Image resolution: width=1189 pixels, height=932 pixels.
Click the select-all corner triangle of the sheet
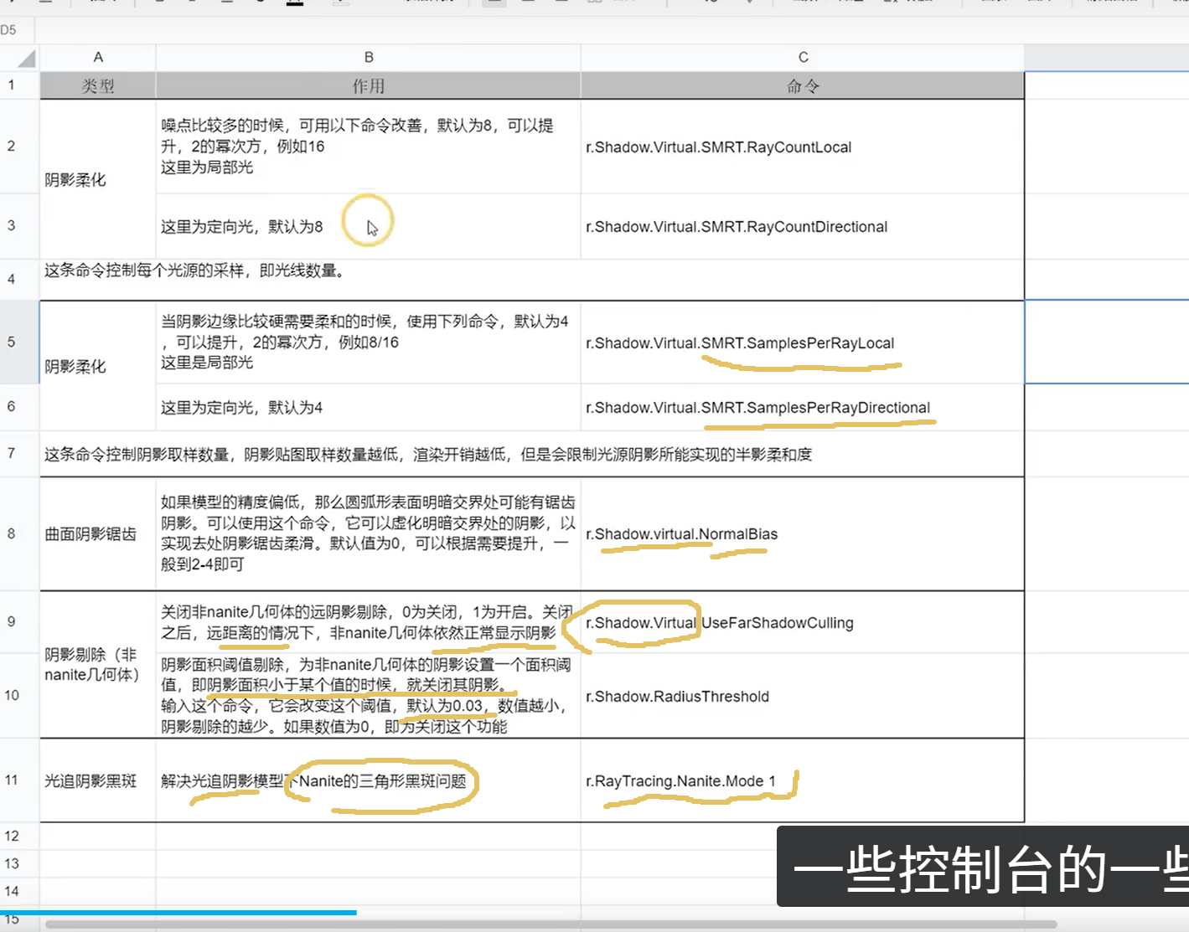click(26, 59)
